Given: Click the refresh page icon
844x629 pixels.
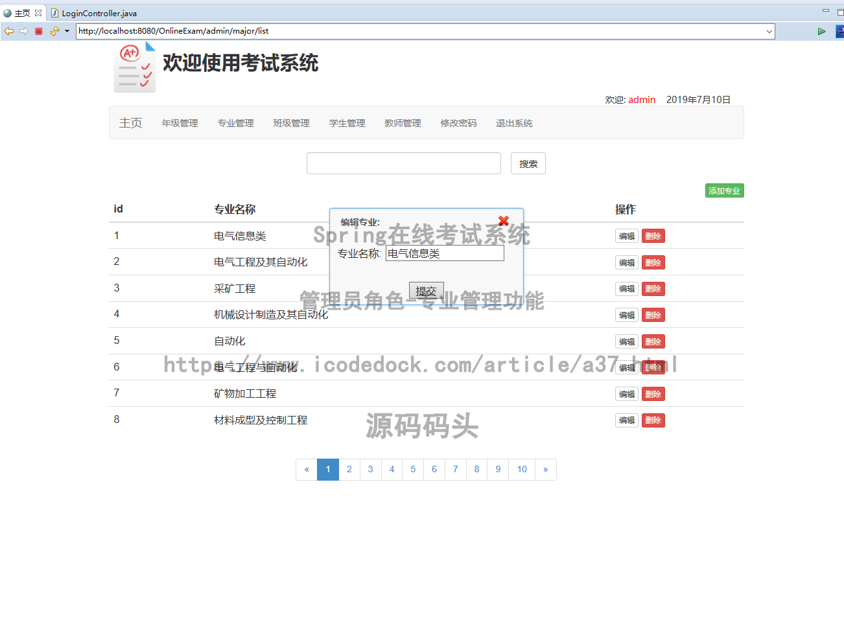Looking at the screenshot, I should coord(54,31).
